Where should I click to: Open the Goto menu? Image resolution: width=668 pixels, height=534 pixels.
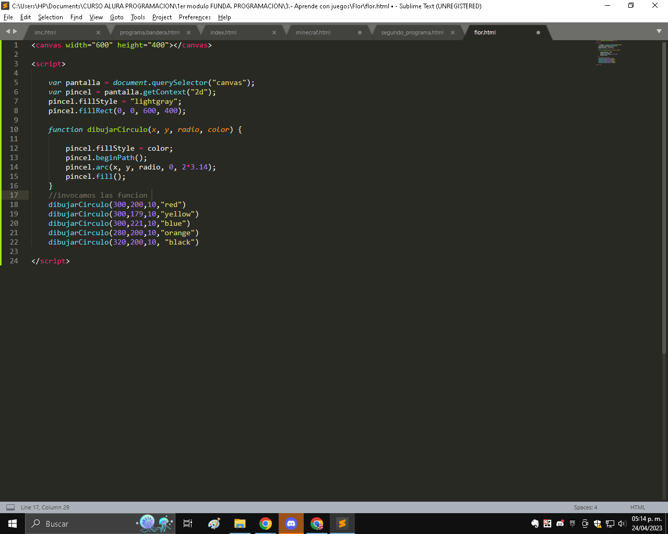[x=117, y=17]
